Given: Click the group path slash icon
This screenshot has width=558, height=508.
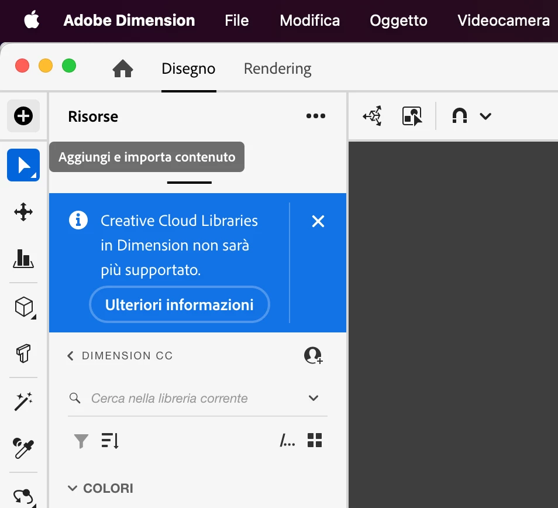Looking at the screenshot, I should [287, 440].
